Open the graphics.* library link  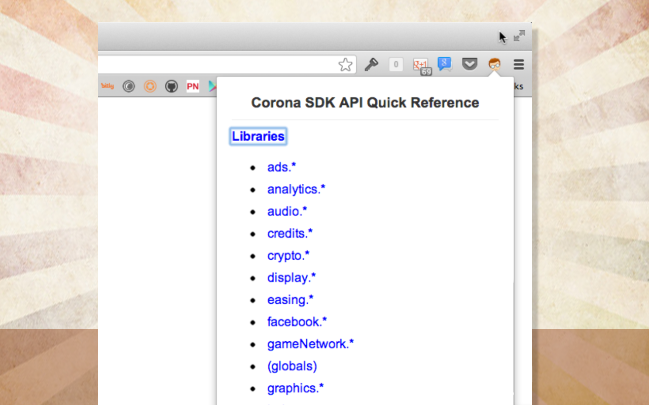click(x=296, y=388)
